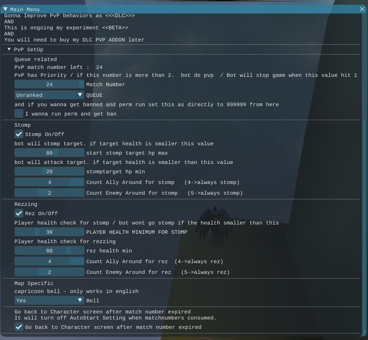Adjust PLAYER HEALTH MINIMUM FOR STOMP slider
This screenshot has height=340, width=368.
49,232
